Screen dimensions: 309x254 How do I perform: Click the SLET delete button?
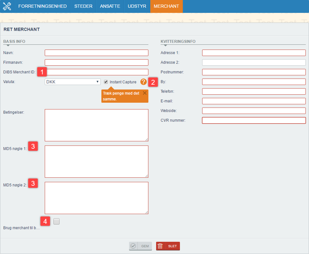(168, 246)
